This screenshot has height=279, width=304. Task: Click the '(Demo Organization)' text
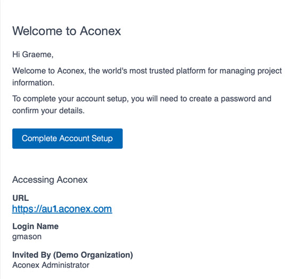point(93,255)
